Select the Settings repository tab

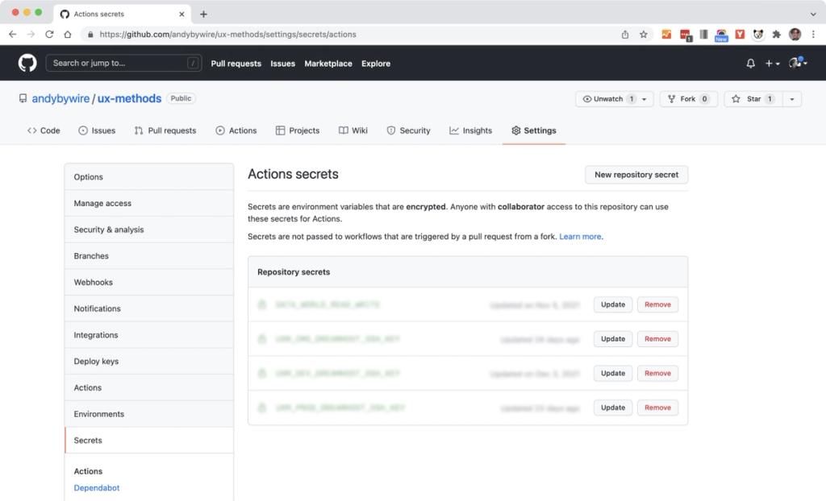pos(534,130)
